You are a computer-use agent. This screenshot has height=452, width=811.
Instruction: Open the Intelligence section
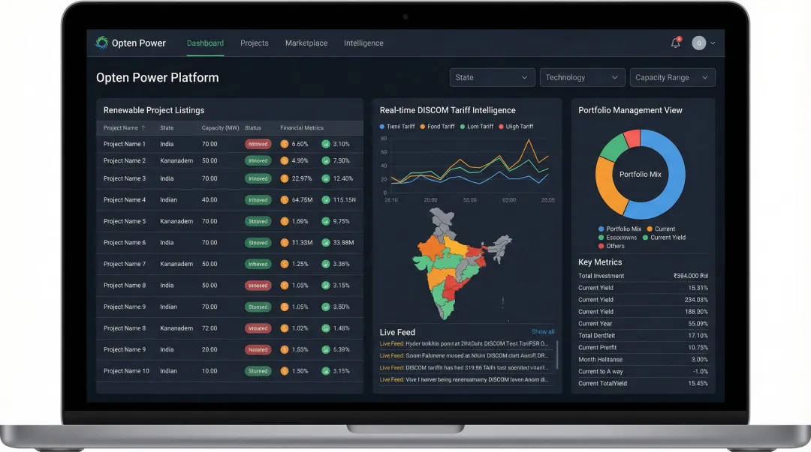[x=363, y=43]
